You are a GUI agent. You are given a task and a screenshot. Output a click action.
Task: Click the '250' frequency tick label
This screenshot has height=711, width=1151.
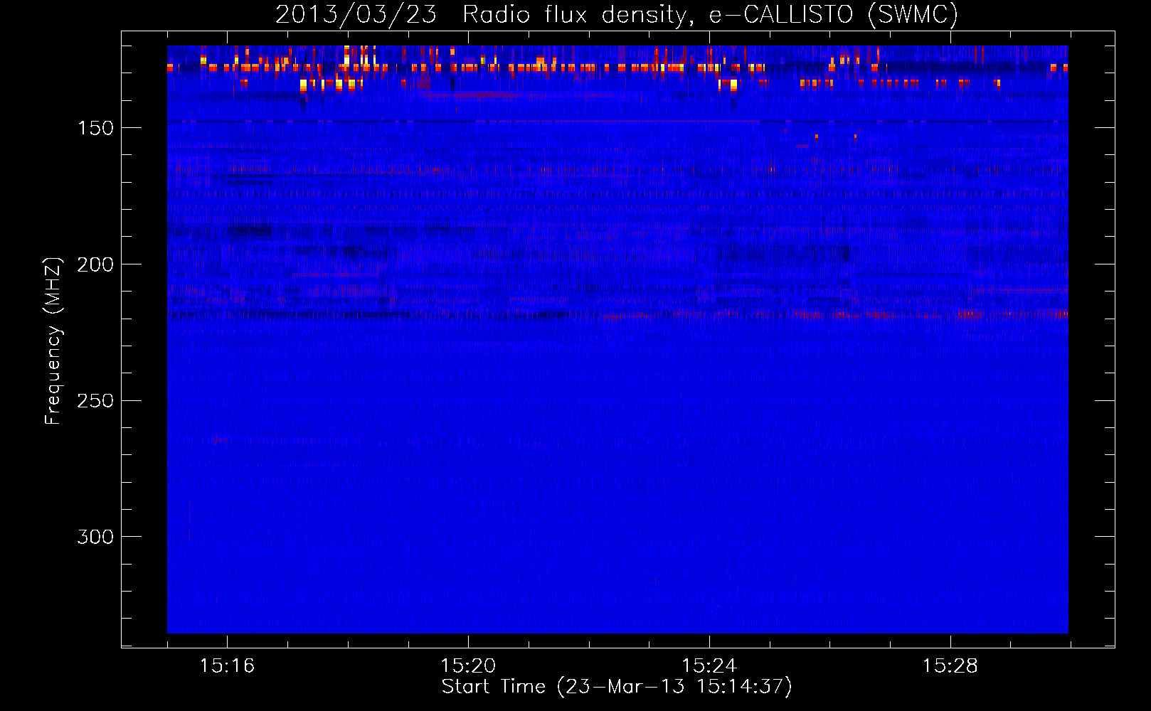click(95, 401)
